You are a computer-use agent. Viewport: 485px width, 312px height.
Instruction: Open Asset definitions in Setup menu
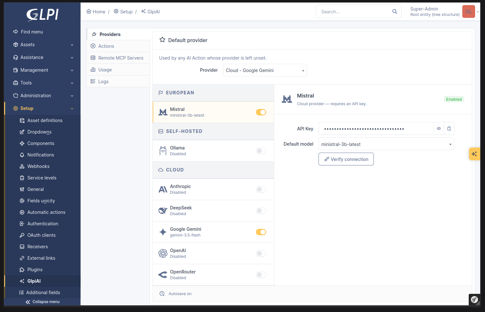tap(43, 120)
